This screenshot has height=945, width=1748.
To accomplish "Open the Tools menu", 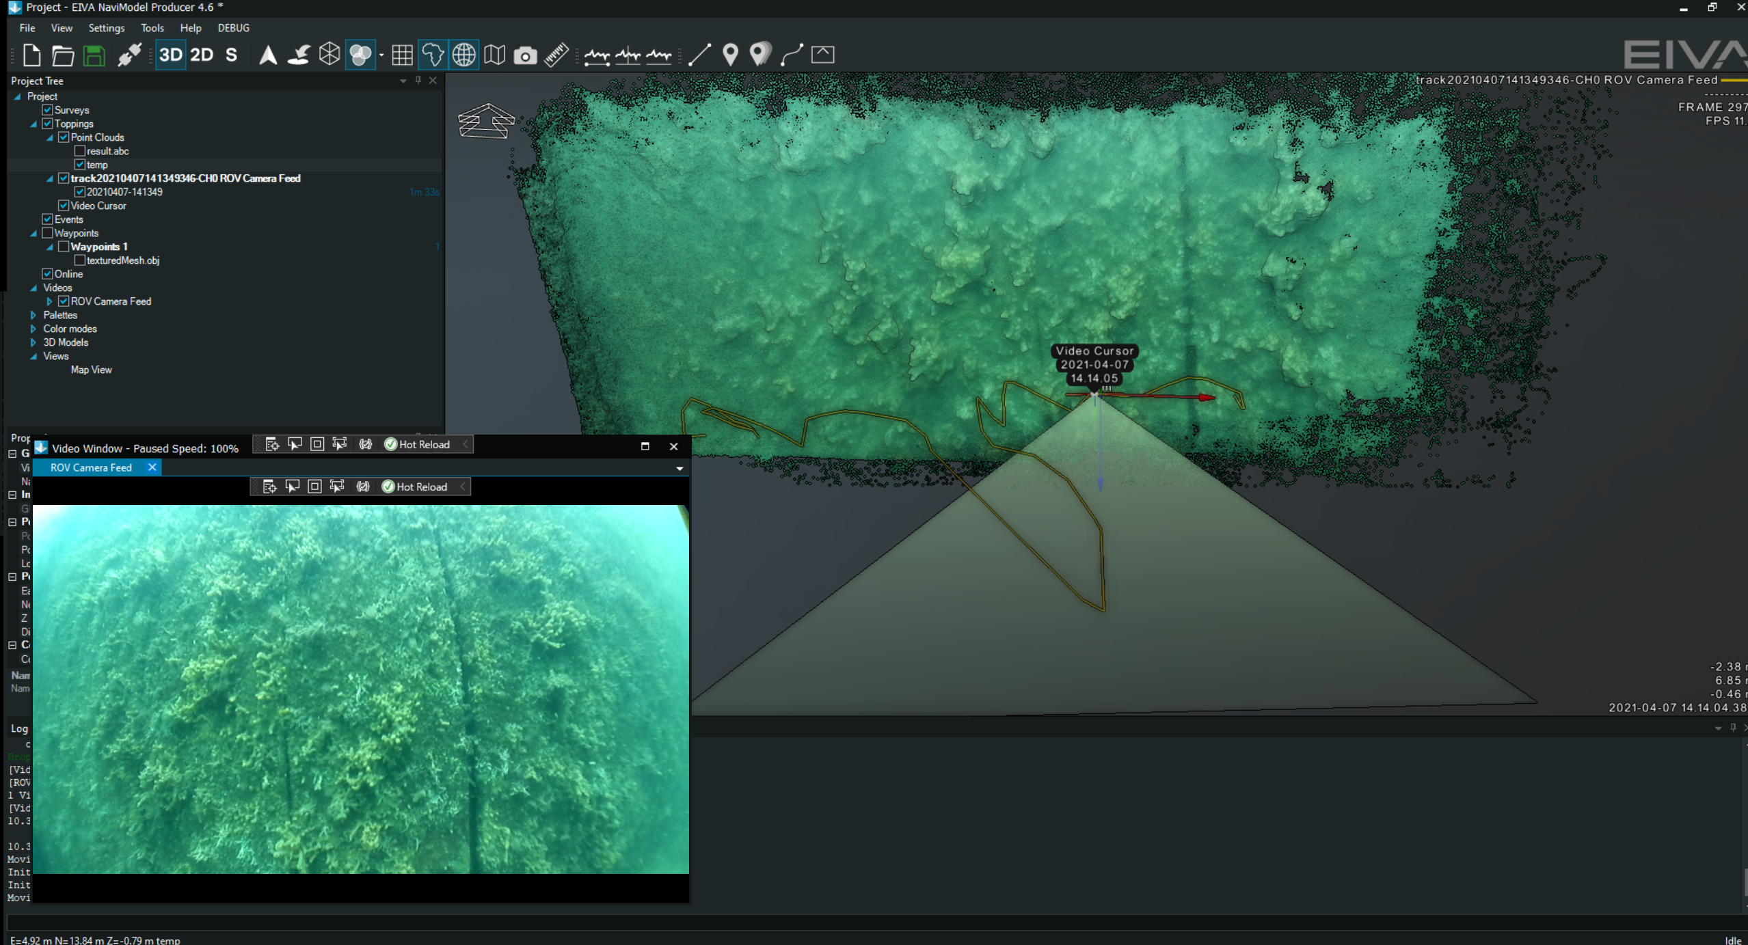I will [152, 28].
